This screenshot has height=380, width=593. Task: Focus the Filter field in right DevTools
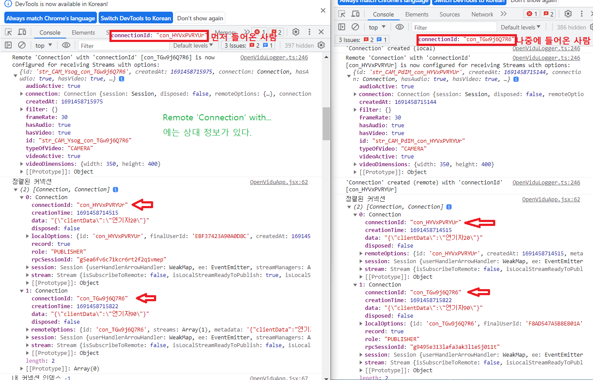[x=454, y=27]
